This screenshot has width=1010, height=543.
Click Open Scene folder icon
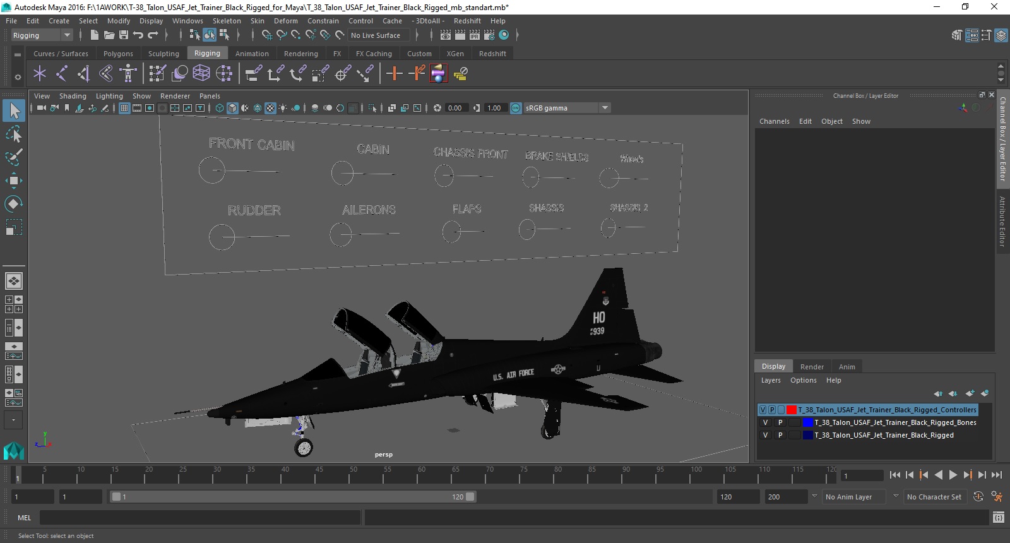(109, 35)
